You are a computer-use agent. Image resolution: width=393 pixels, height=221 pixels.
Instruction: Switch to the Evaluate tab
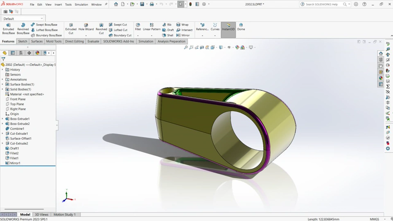click(x=93, y=41)
